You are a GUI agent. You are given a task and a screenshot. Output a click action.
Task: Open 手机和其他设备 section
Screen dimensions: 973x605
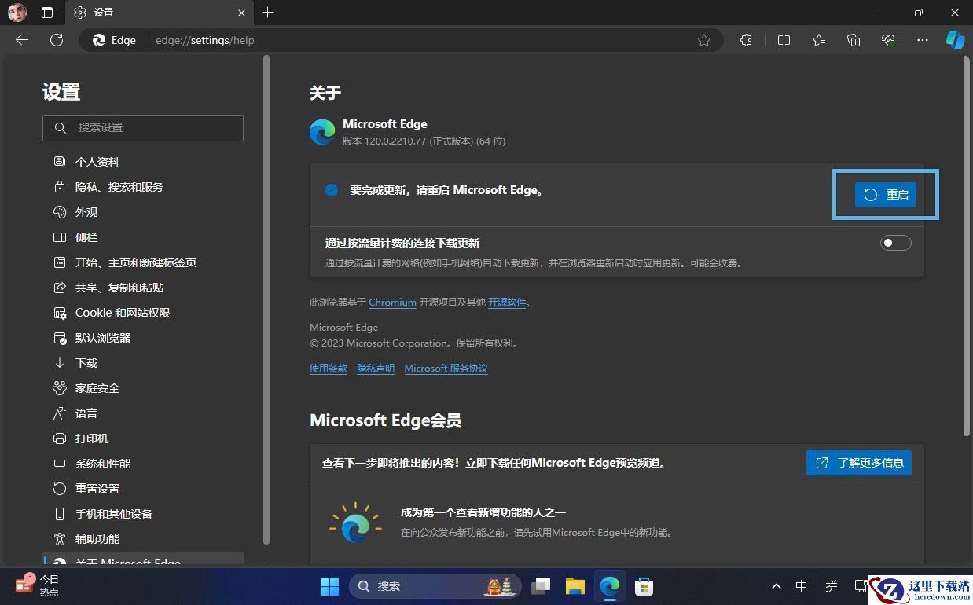click(143, 514)
